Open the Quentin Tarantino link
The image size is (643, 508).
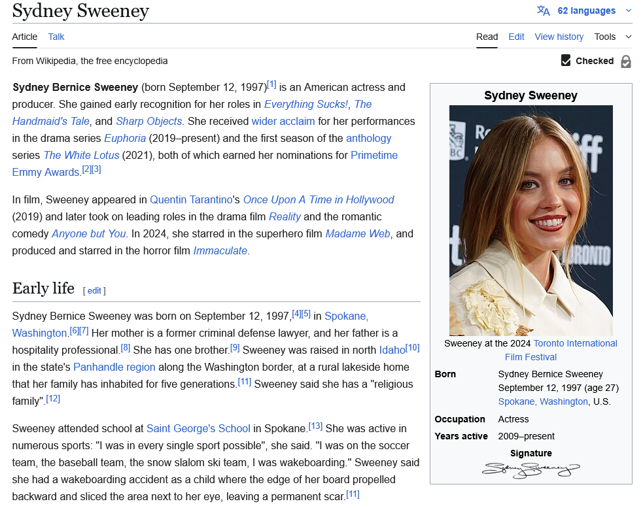(191, 199)
